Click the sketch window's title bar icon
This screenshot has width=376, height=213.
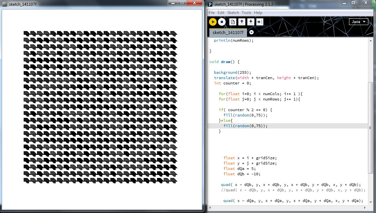click(x=5, y=4)
